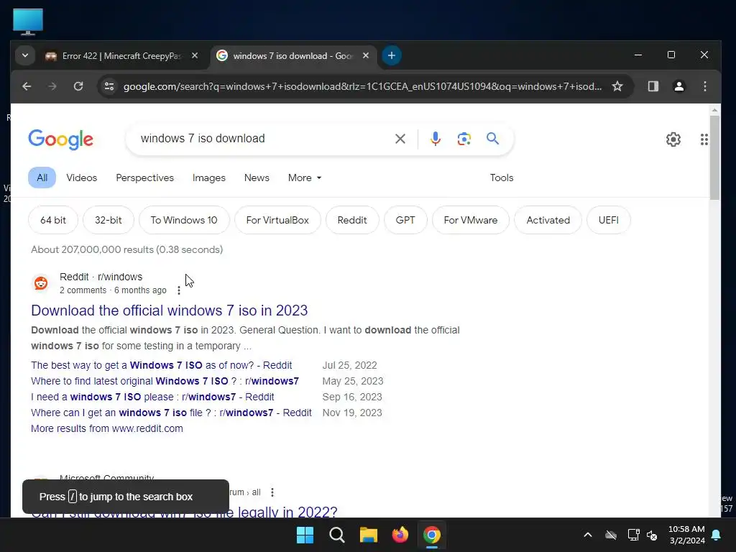736x552 pixels.
Task: Click the Chrome address bar URL
Action: point(362,86)
